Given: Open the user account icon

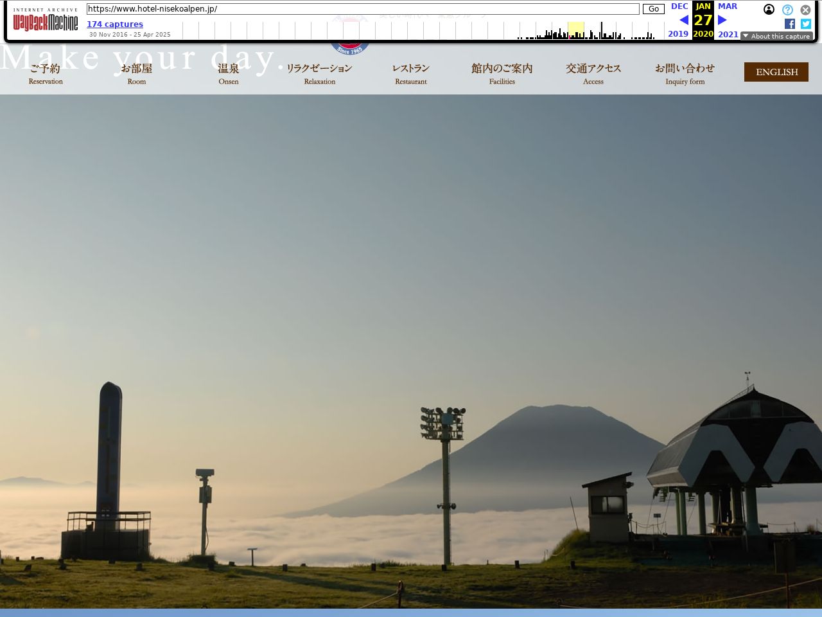Looking at the screenshot, I should [769, 10].
